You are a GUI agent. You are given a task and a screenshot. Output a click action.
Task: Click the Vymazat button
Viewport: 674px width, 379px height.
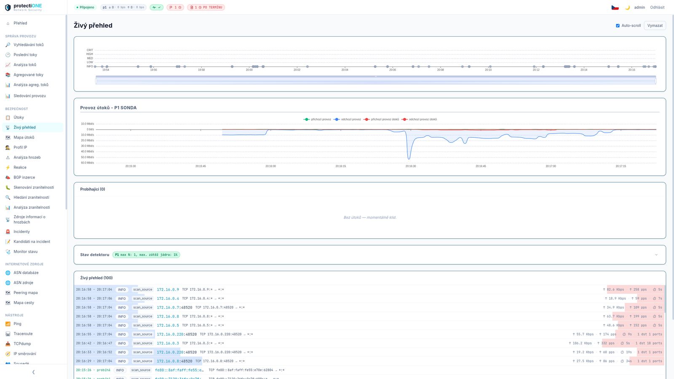pyautogui.click(x=655, y=26)
